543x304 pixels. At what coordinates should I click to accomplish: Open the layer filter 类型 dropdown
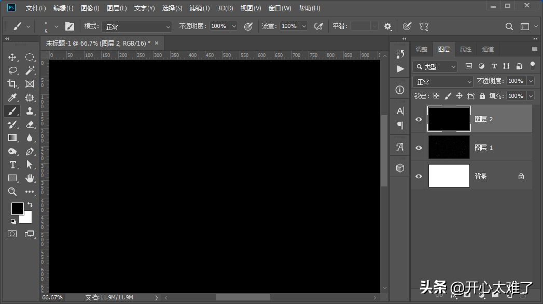[435, 66]
